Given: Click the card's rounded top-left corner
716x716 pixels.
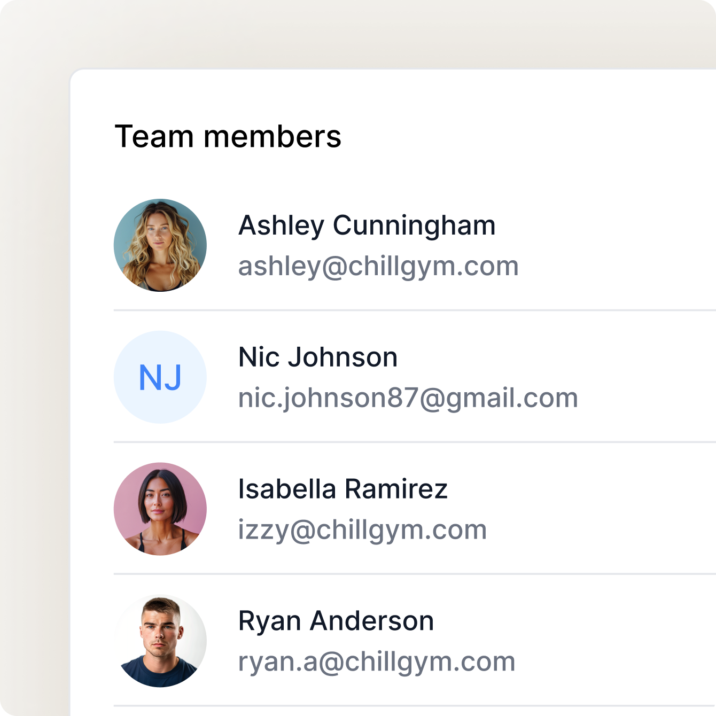Looking at the screenshot, I should (x=75, y=75).
